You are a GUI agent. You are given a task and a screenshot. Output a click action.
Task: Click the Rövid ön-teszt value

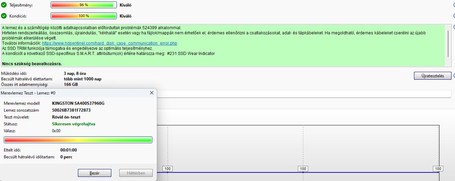coord(66,117)
